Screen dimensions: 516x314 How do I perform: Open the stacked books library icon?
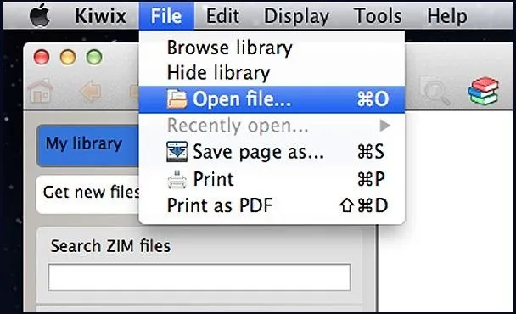point(483,91)
